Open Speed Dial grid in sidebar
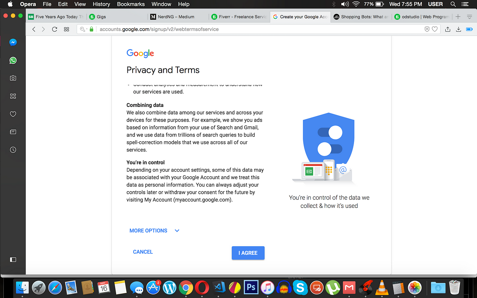 [13, 96]
